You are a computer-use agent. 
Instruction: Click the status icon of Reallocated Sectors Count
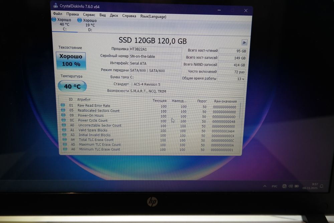point(63,110)
